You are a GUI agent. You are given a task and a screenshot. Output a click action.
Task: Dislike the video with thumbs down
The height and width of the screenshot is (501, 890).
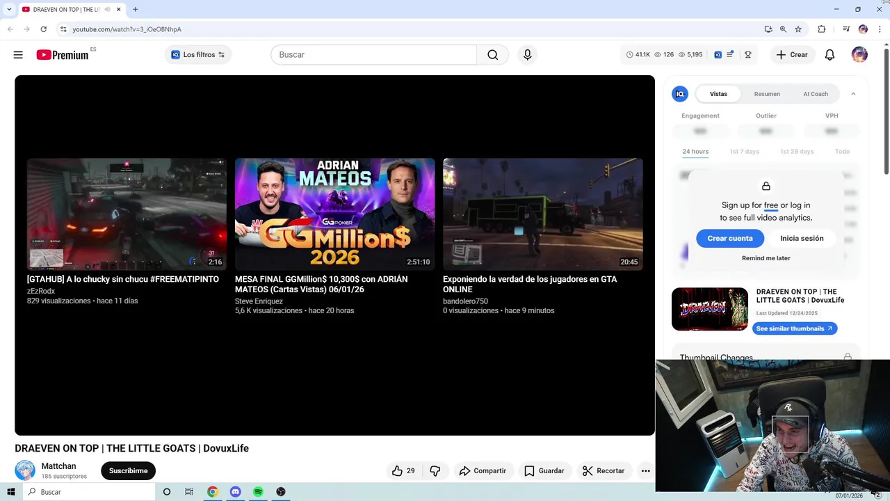pyautogui.click(x=435, y=471)
